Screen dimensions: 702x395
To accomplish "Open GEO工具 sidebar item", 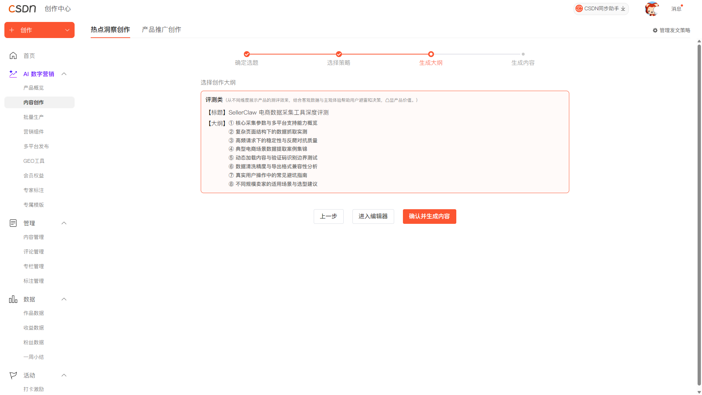I will tap(34, 161).
